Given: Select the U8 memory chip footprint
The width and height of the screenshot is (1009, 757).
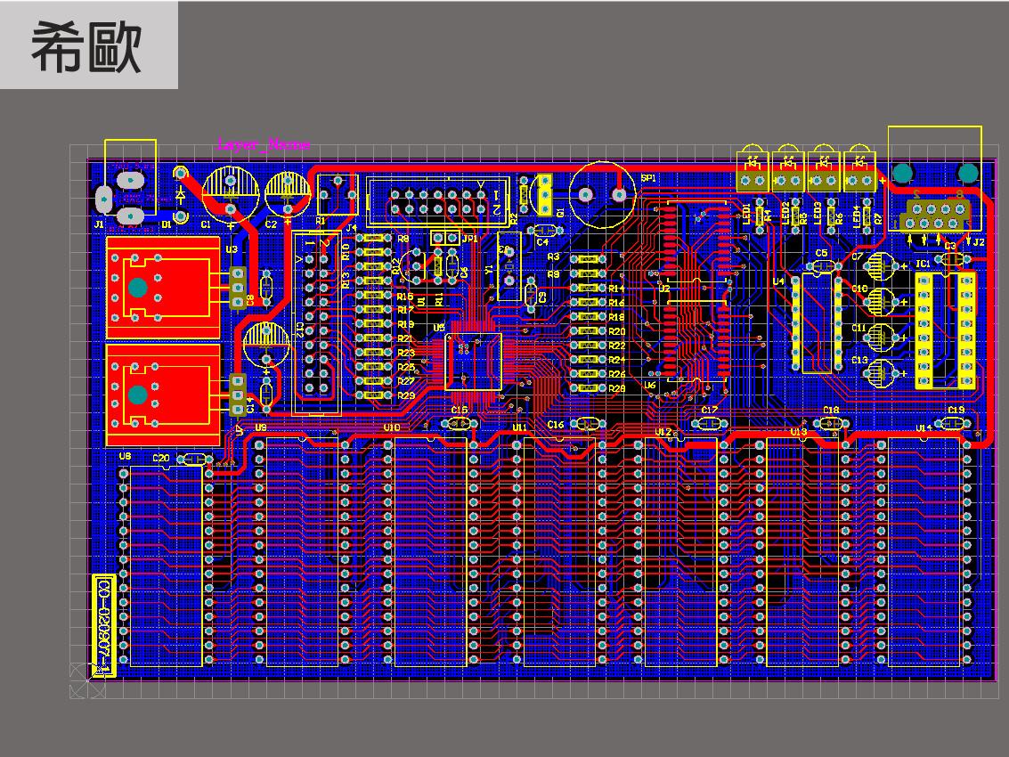Looking at the screenshot, I should [x=166, y=566].
